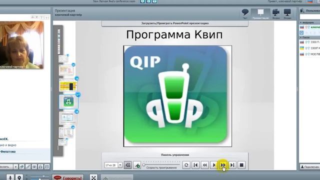Click the fullscreen crossed-arrows icon
Viewport: 320px width, 180px height.
pyautogui.click(x=93, y=177)
